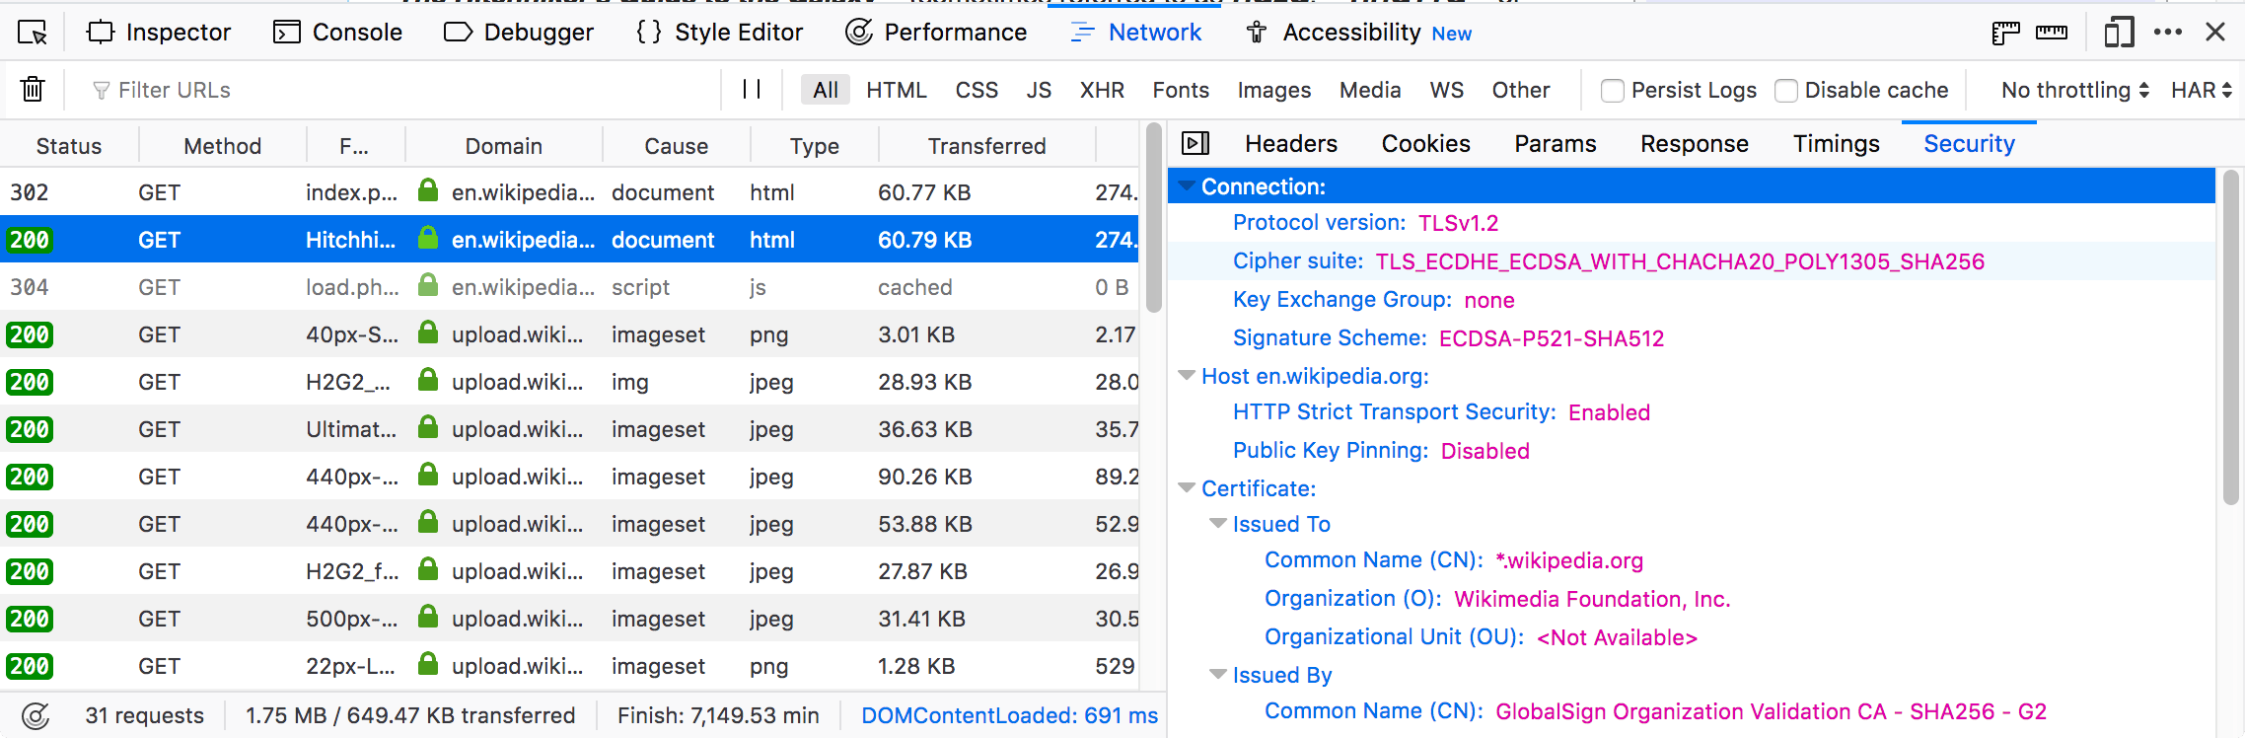Image resolution: width=2245 pixels, height=738 pixels.
Task: Start performance analysis stopwatch icon
Action: click(x=36, y=715)
